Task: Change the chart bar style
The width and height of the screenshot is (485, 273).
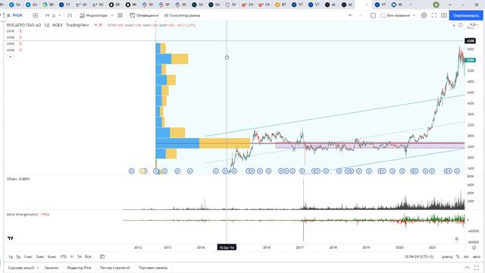Action: coord(70,15)
